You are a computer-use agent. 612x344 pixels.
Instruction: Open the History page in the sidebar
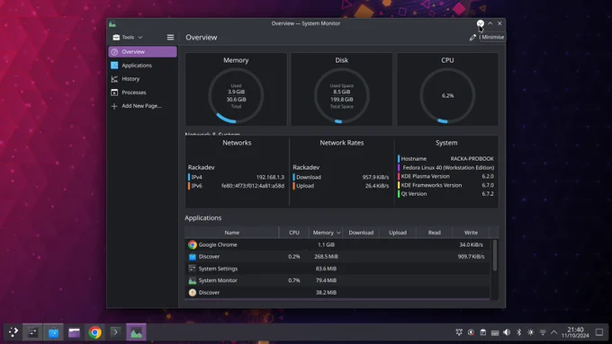tap(142, 79)
